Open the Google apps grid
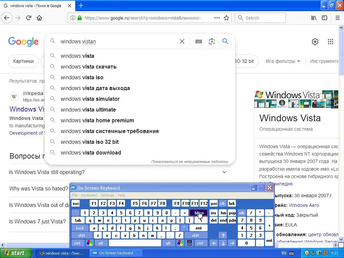This screenshot has height=258, width=344. (x=331, y=41)
